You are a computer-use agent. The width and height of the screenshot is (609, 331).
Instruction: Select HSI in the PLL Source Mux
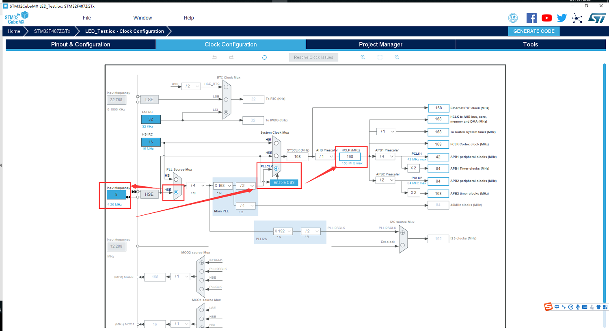click(x=176, y=179)
